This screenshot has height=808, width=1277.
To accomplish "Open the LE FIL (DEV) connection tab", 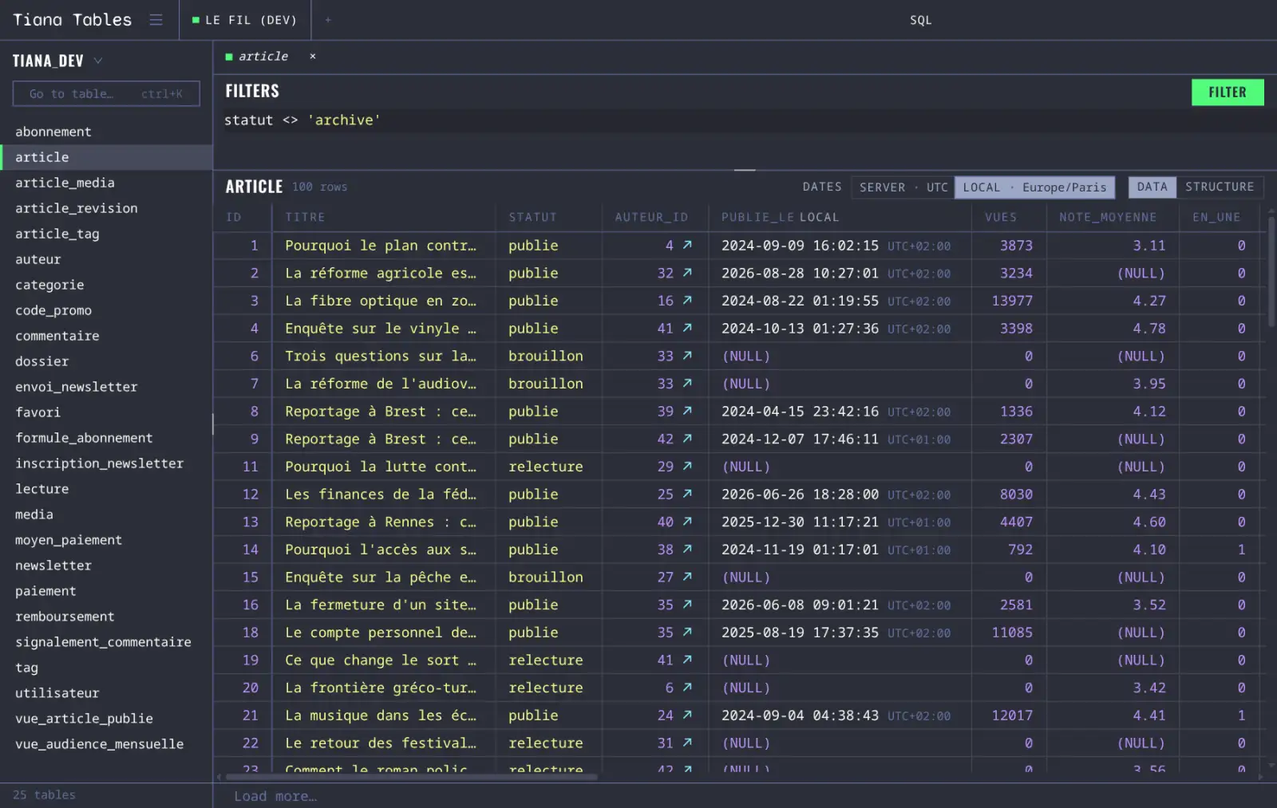I will tap(245, 20).
